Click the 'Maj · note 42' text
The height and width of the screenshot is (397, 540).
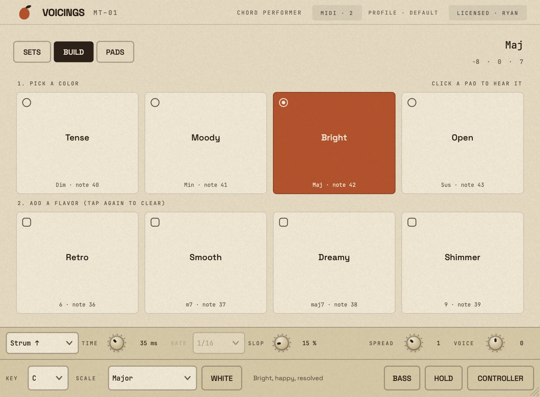(334, 185)
